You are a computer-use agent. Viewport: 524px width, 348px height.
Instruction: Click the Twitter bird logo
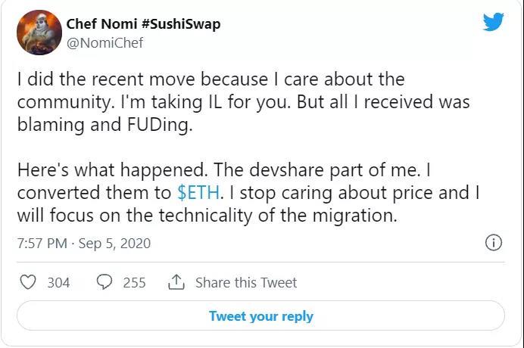click(x=493, y=23)
